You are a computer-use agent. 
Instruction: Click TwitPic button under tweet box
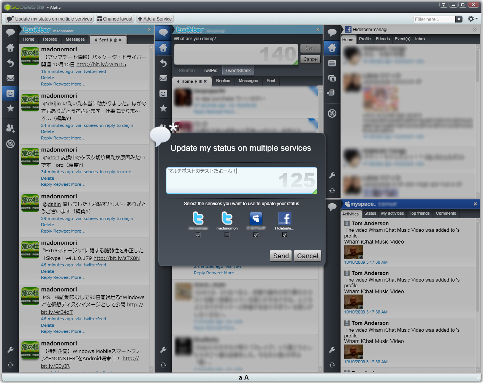coord(210,71)
